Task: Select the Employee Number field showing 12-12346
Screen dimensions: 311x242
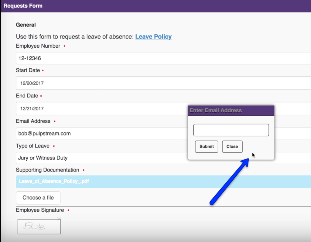Action: [91, 58]
